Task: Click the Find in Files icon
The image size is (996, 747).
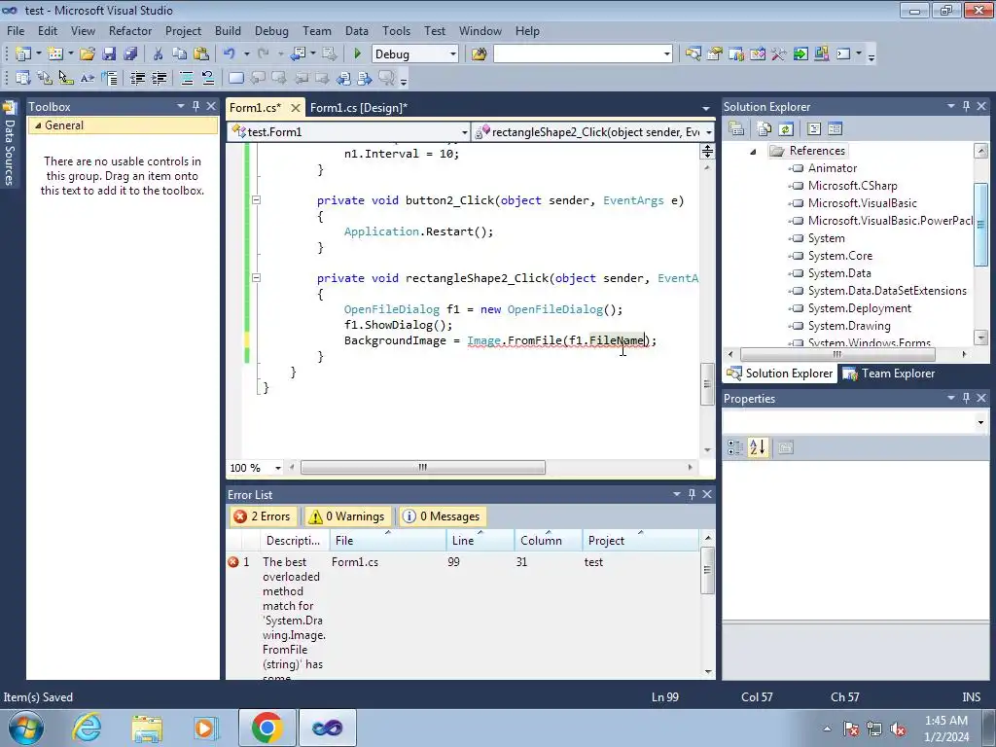Action: click(479, 54)
